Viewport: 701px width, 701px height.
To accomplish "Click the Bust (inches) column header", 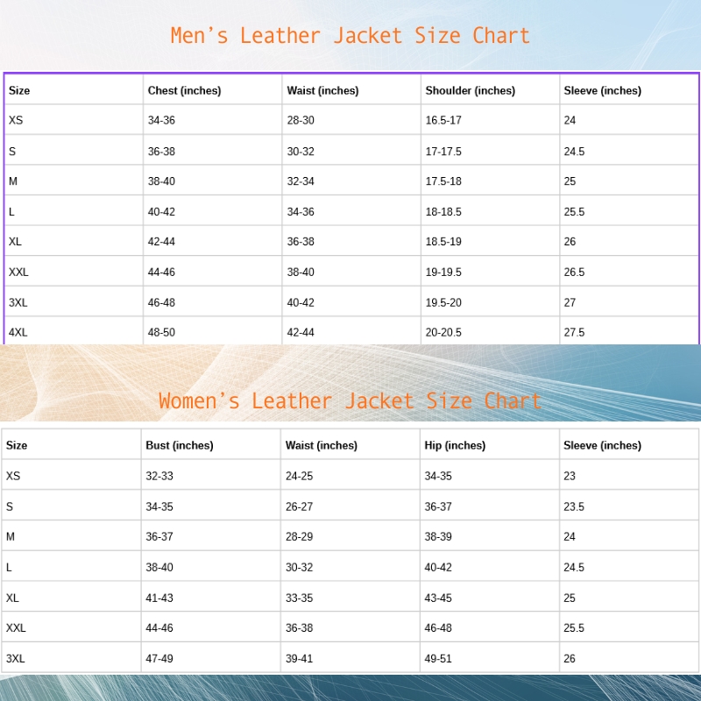I will pyautogui.click(x=179, y=445).
